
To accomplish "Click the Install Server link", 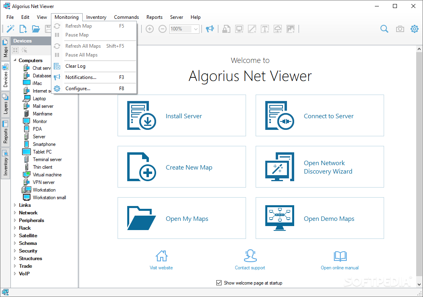I will point(184,116).
